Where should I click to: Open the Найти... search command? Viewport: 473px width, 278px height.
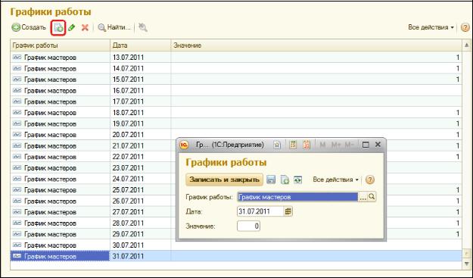coord(114,27)
